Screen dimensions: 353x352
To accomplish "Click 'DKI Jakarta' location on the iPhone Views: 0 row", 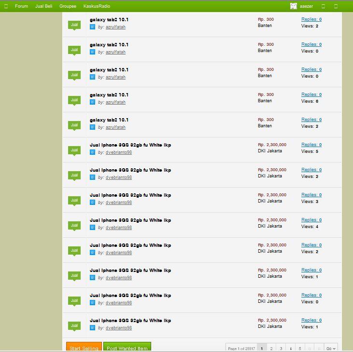I will point(270,301).
